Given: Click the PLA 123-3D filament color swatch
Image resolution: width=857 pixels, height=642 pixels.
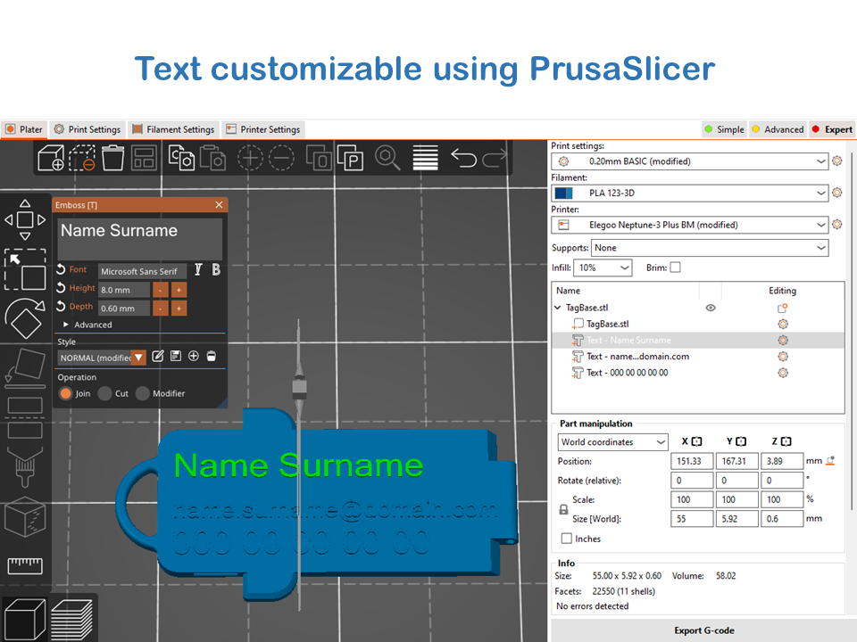Looking at the screenshot, I should coord(563,193).
